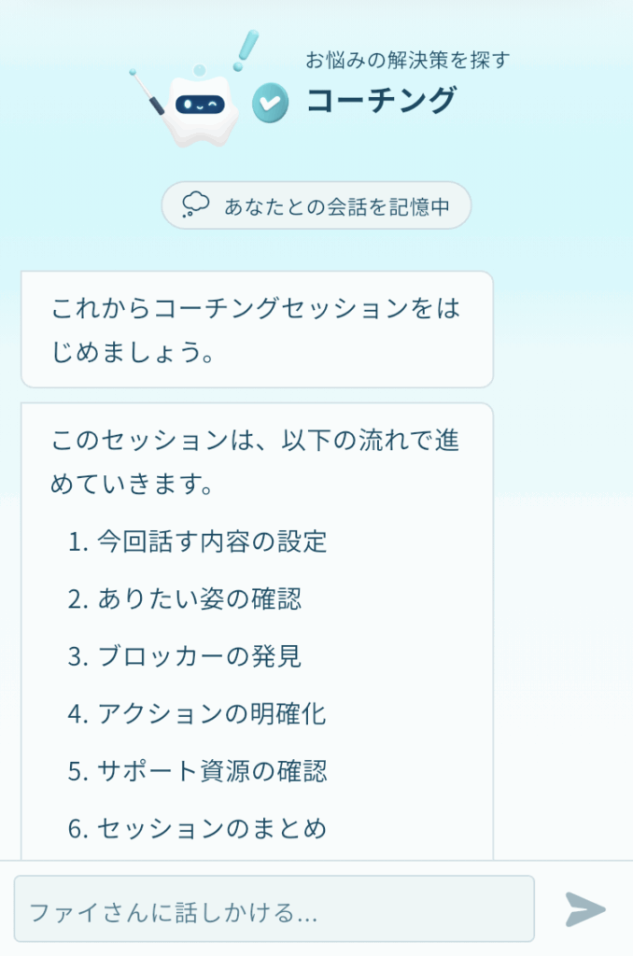The image size is (633, 956).
Task: Click じめましょう line in first bubble
Action: point(133,352)
